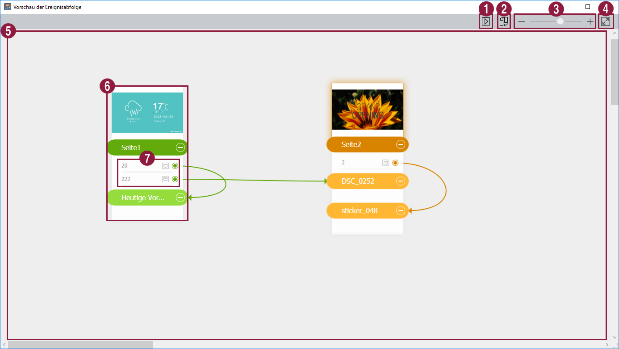Collapse the sticker_048 node
This screenshot has height=349, width=619.
click(x=401, y=210)
